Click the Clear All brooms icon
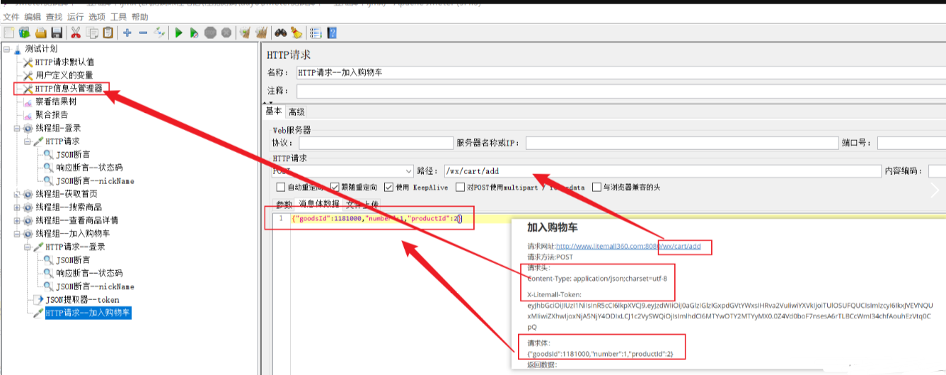Image resolution: width=946 pixels, height=375 pixels. click(x=260, y=33)
